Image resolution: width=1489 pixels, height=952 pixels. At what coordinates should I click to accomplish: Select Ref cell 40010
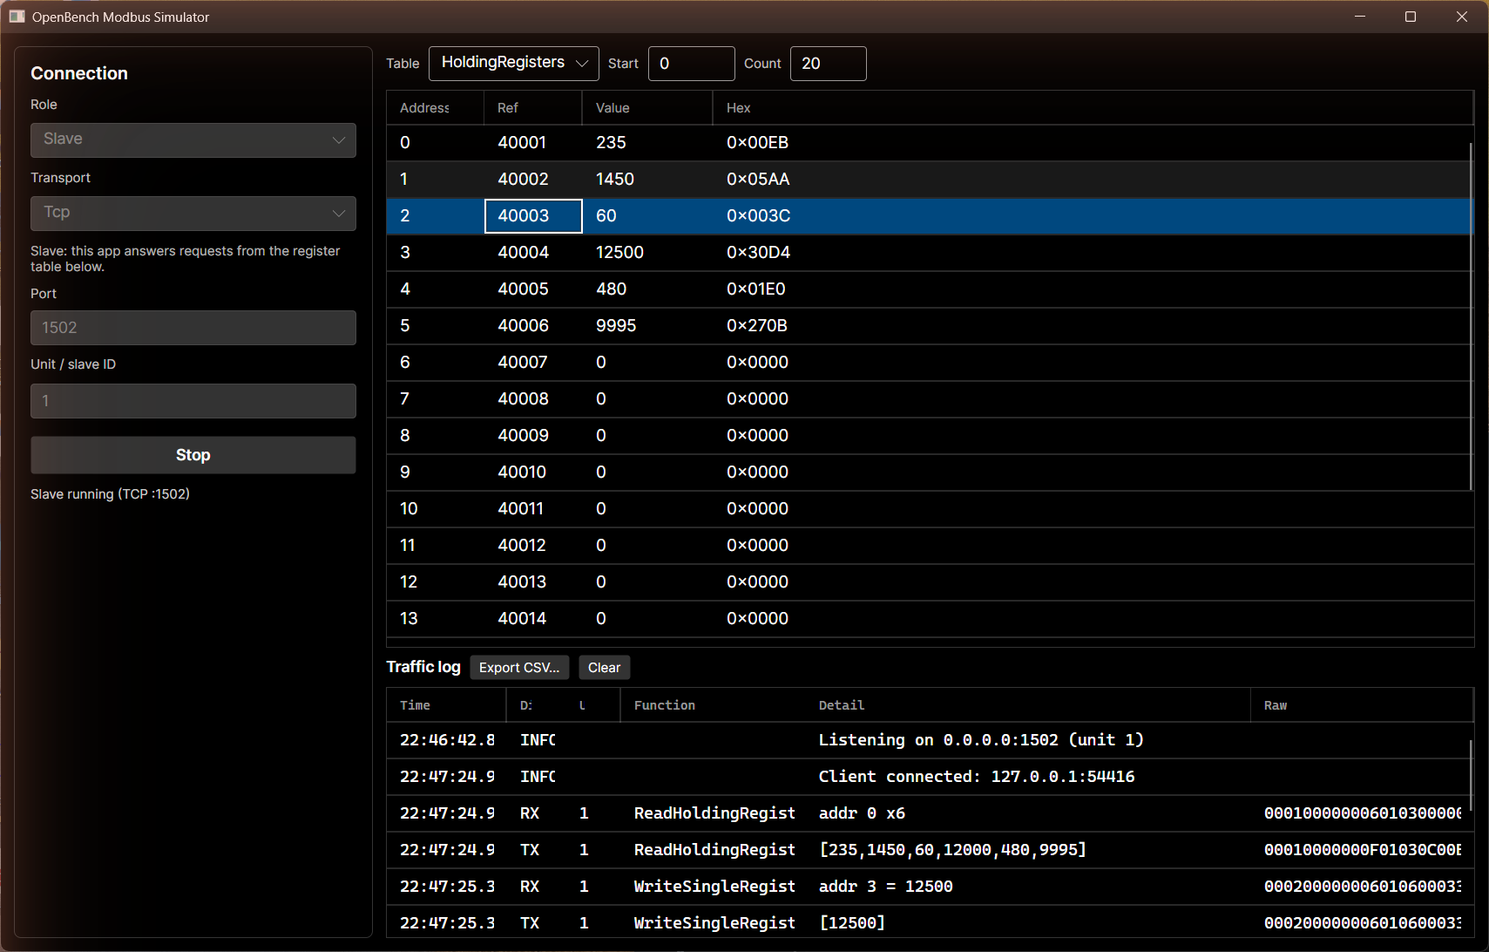[x=533, y=473]
